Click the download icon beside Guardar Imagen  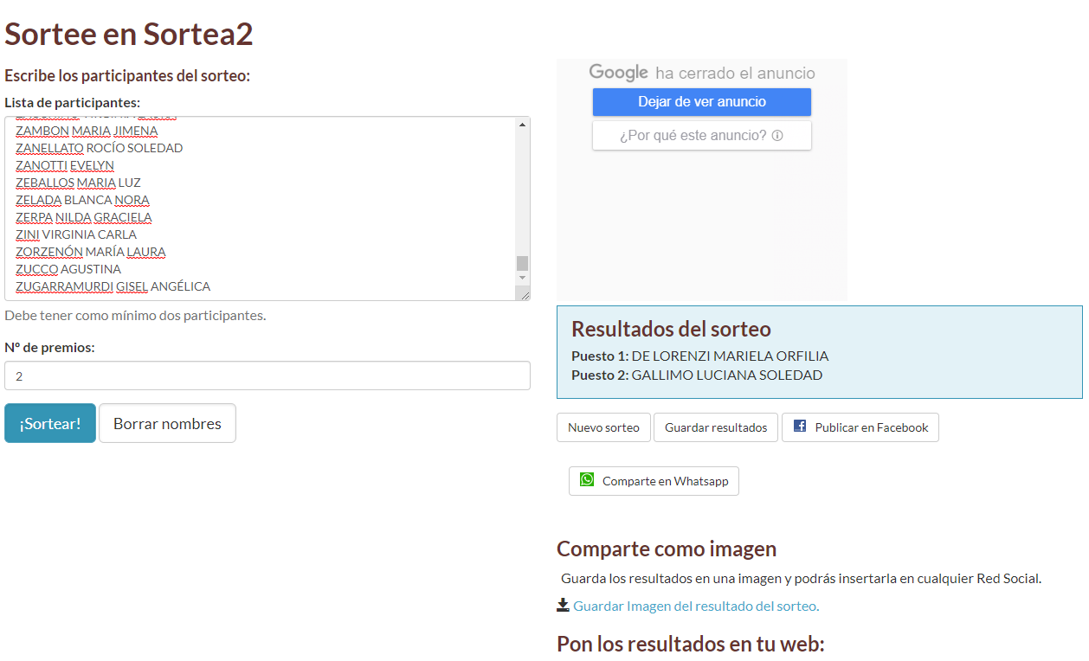click(x=563, y=605)
